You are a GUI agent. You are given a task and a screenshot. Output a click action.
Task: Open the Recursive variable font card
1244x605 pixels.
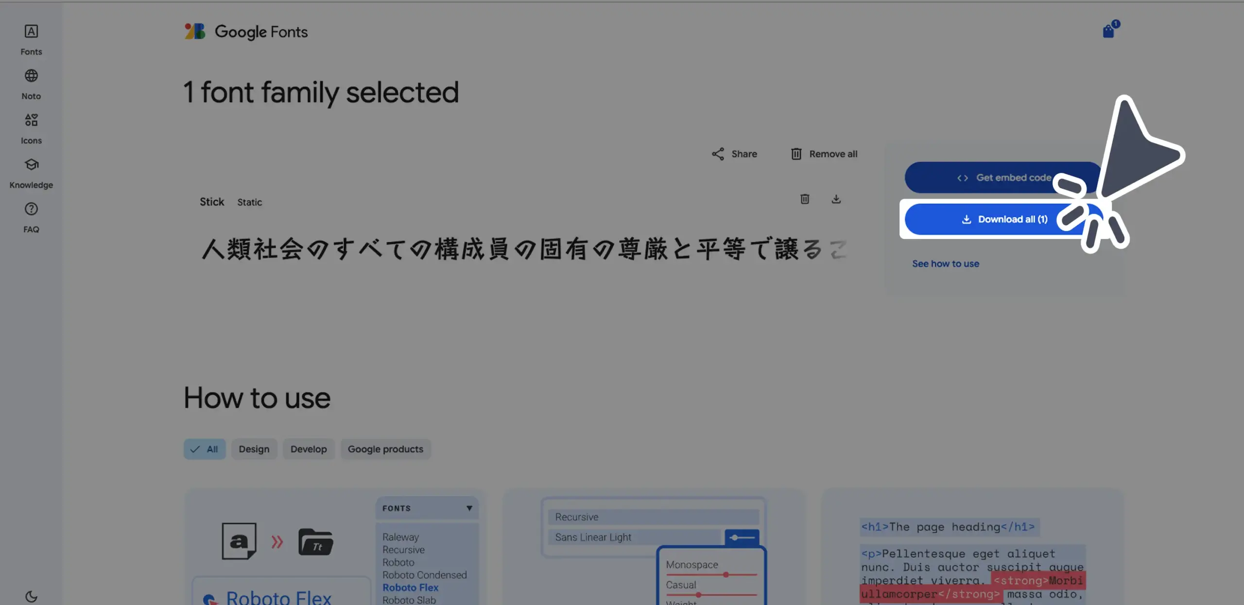point(653,547)
